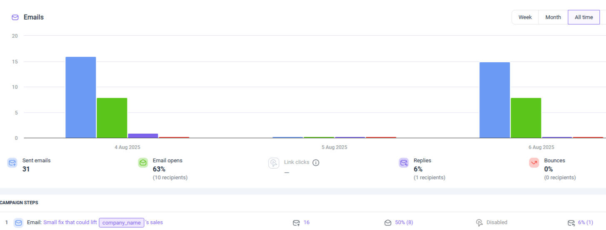Click the 50% (8) opens link

pyautogui.click(x=404, y=223)
